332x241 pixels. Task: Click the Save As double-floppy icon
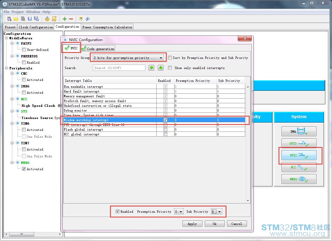[37, 19]
